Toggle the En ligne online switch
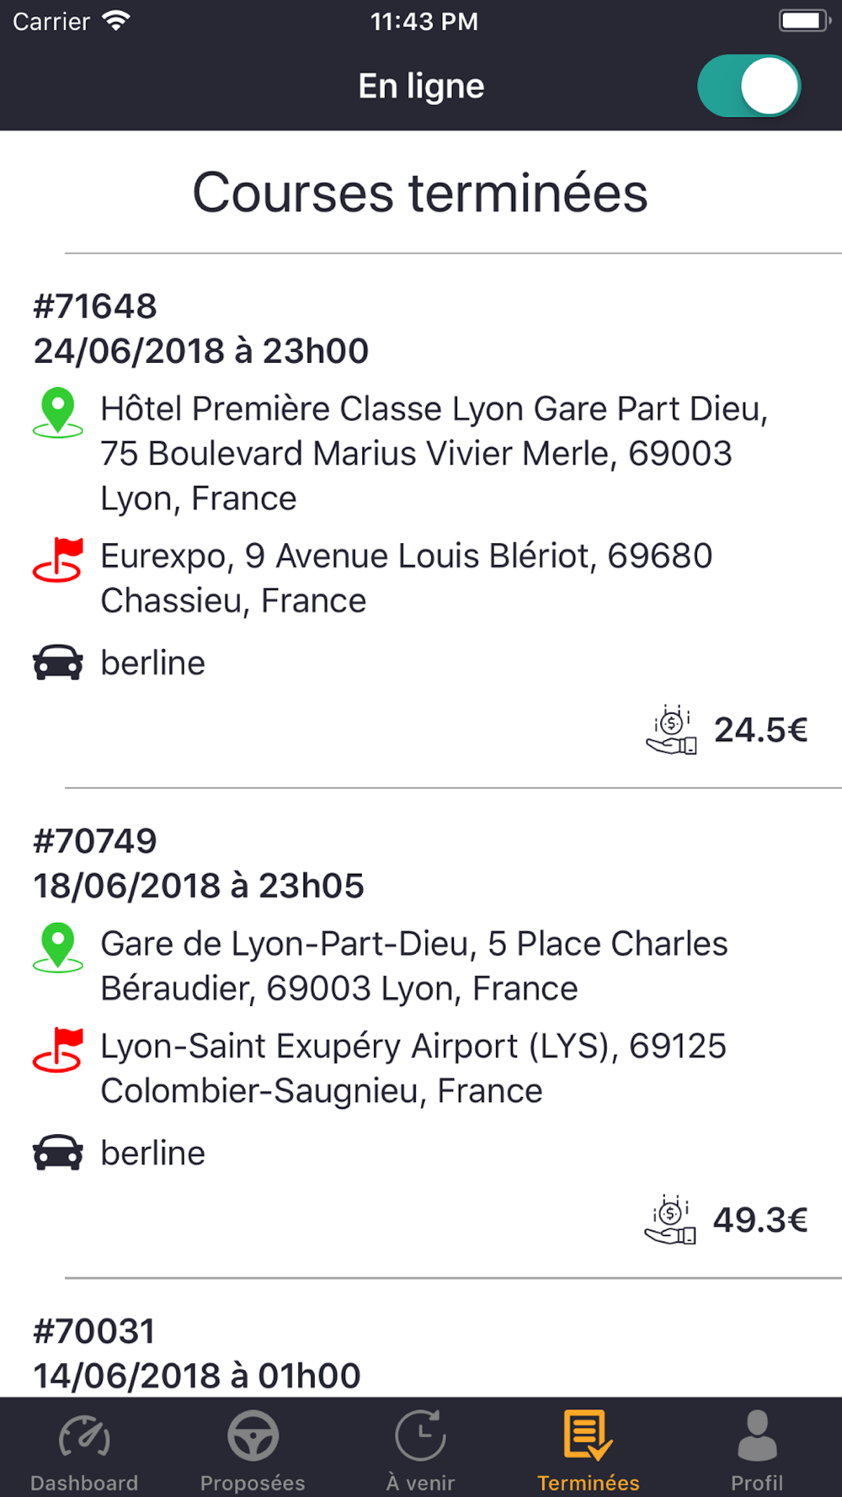 tap(749, 86)
